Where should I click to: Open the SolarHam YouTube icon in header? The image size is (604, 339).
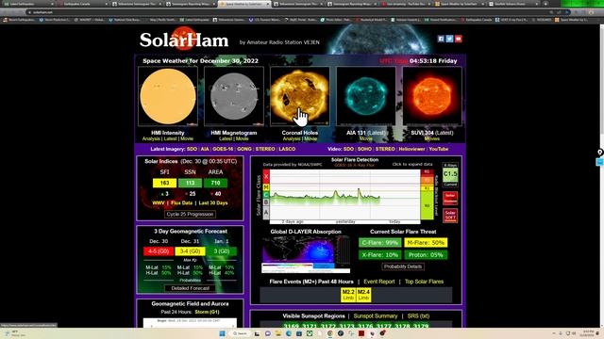458,39
